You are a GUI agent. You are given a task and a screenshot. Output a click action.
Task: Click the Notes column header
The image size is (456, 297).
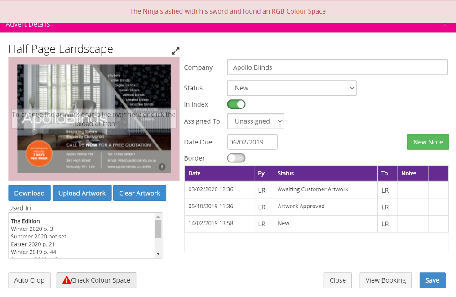(413, 173)
